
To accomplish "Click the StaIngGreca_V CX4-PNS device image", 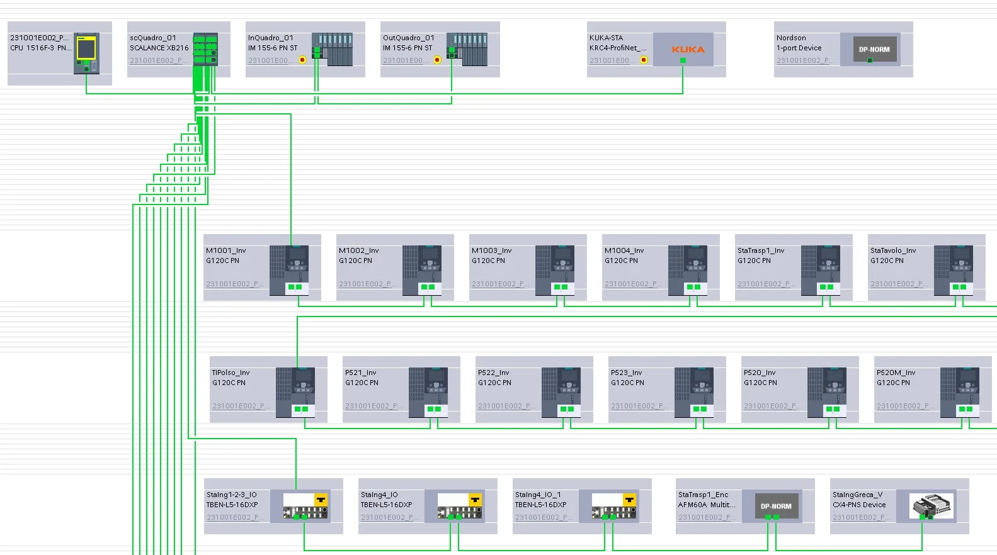I will coord(931,506).
